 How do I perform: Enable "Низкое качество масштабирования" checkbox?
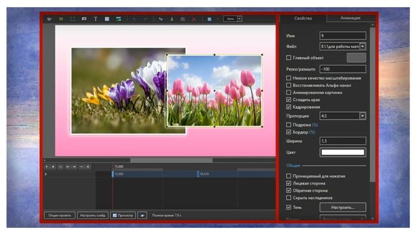pyautogui.click(x=289, y=78)
